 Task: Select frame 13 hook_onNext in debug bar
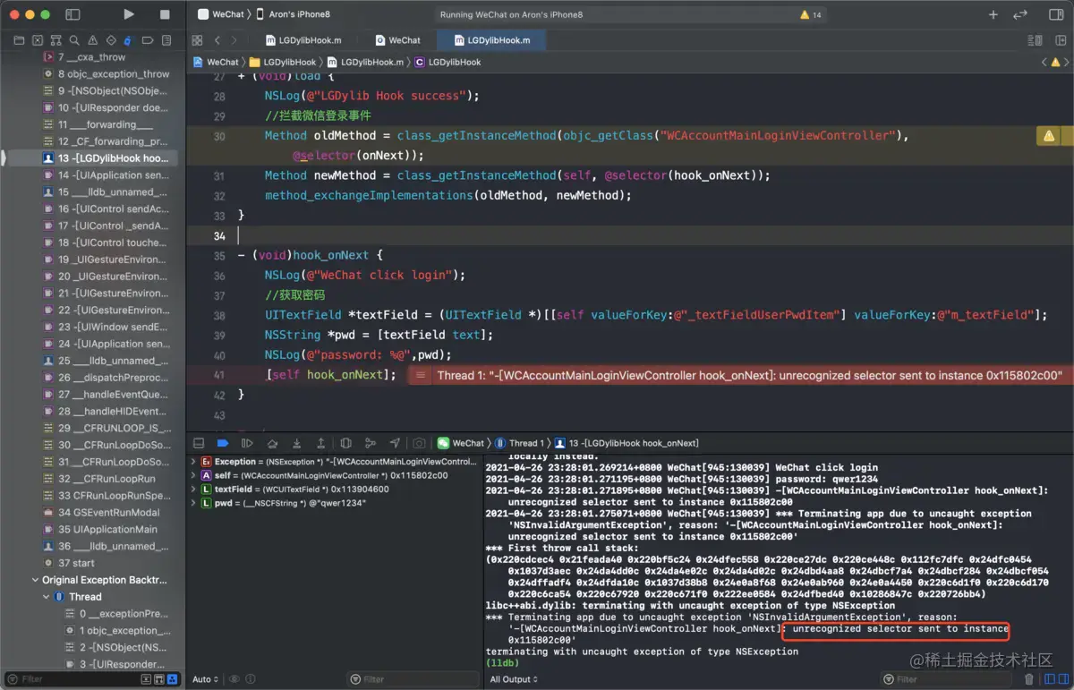point(626,443)
